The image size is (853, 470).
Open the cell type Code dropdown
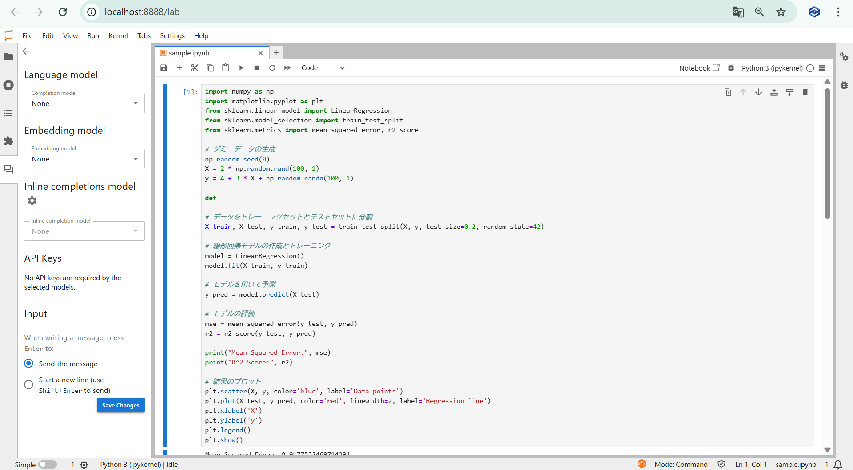click(323, 68)
